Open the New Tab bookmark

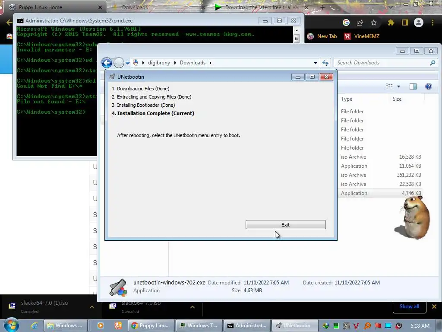coord(322,36)
